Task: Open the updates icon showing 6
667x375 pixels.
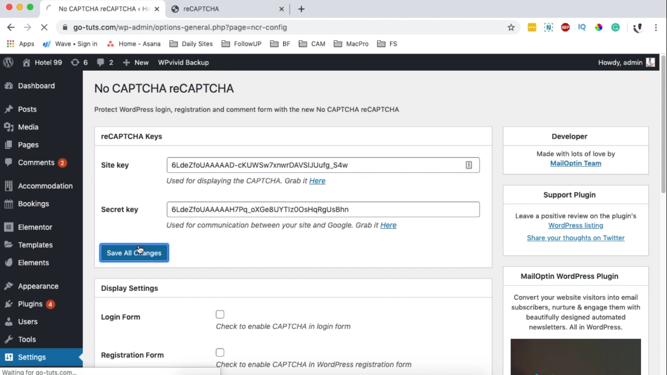Action: 75,62
